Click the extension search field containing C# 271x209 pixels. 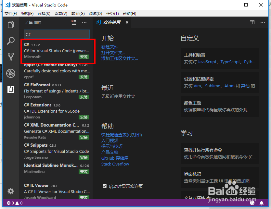pyautogui.click(x=57, y=34)
